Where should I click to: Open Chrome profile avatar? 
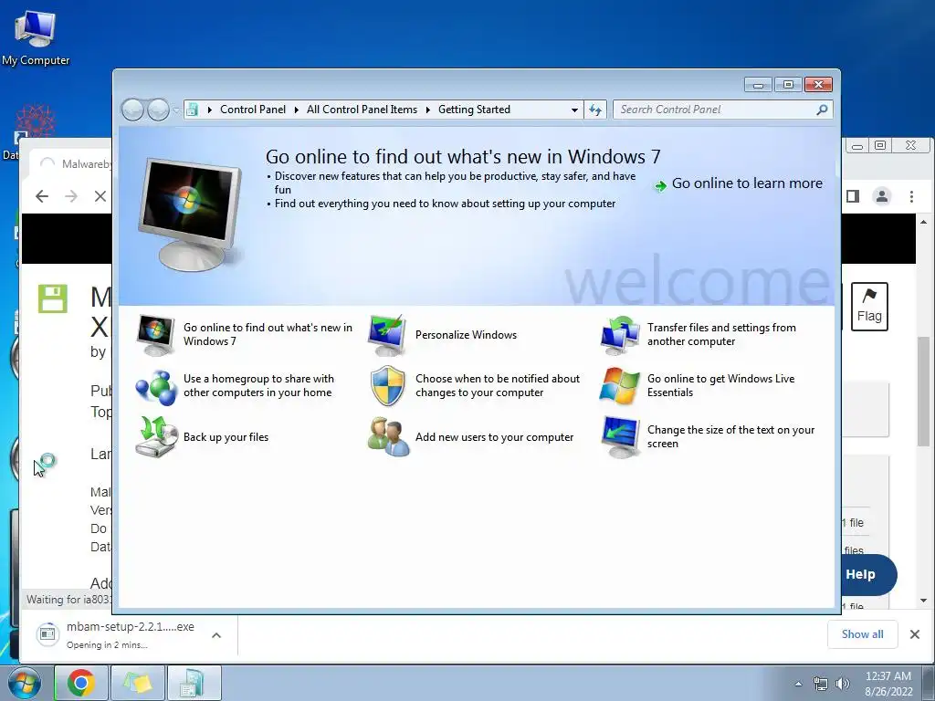[x=882, y=196]
